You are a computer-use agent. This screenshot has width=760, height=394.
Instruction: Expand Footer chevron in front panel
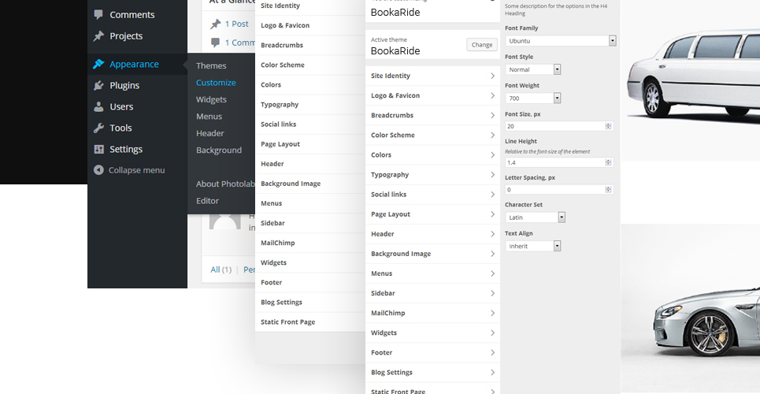pos(492,353)
